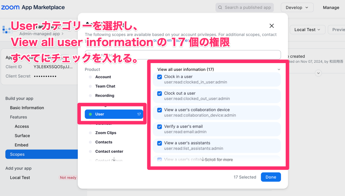Open the Local Test dropdown
This screenshot has width=345, height=196.
[x=307, y=30]
